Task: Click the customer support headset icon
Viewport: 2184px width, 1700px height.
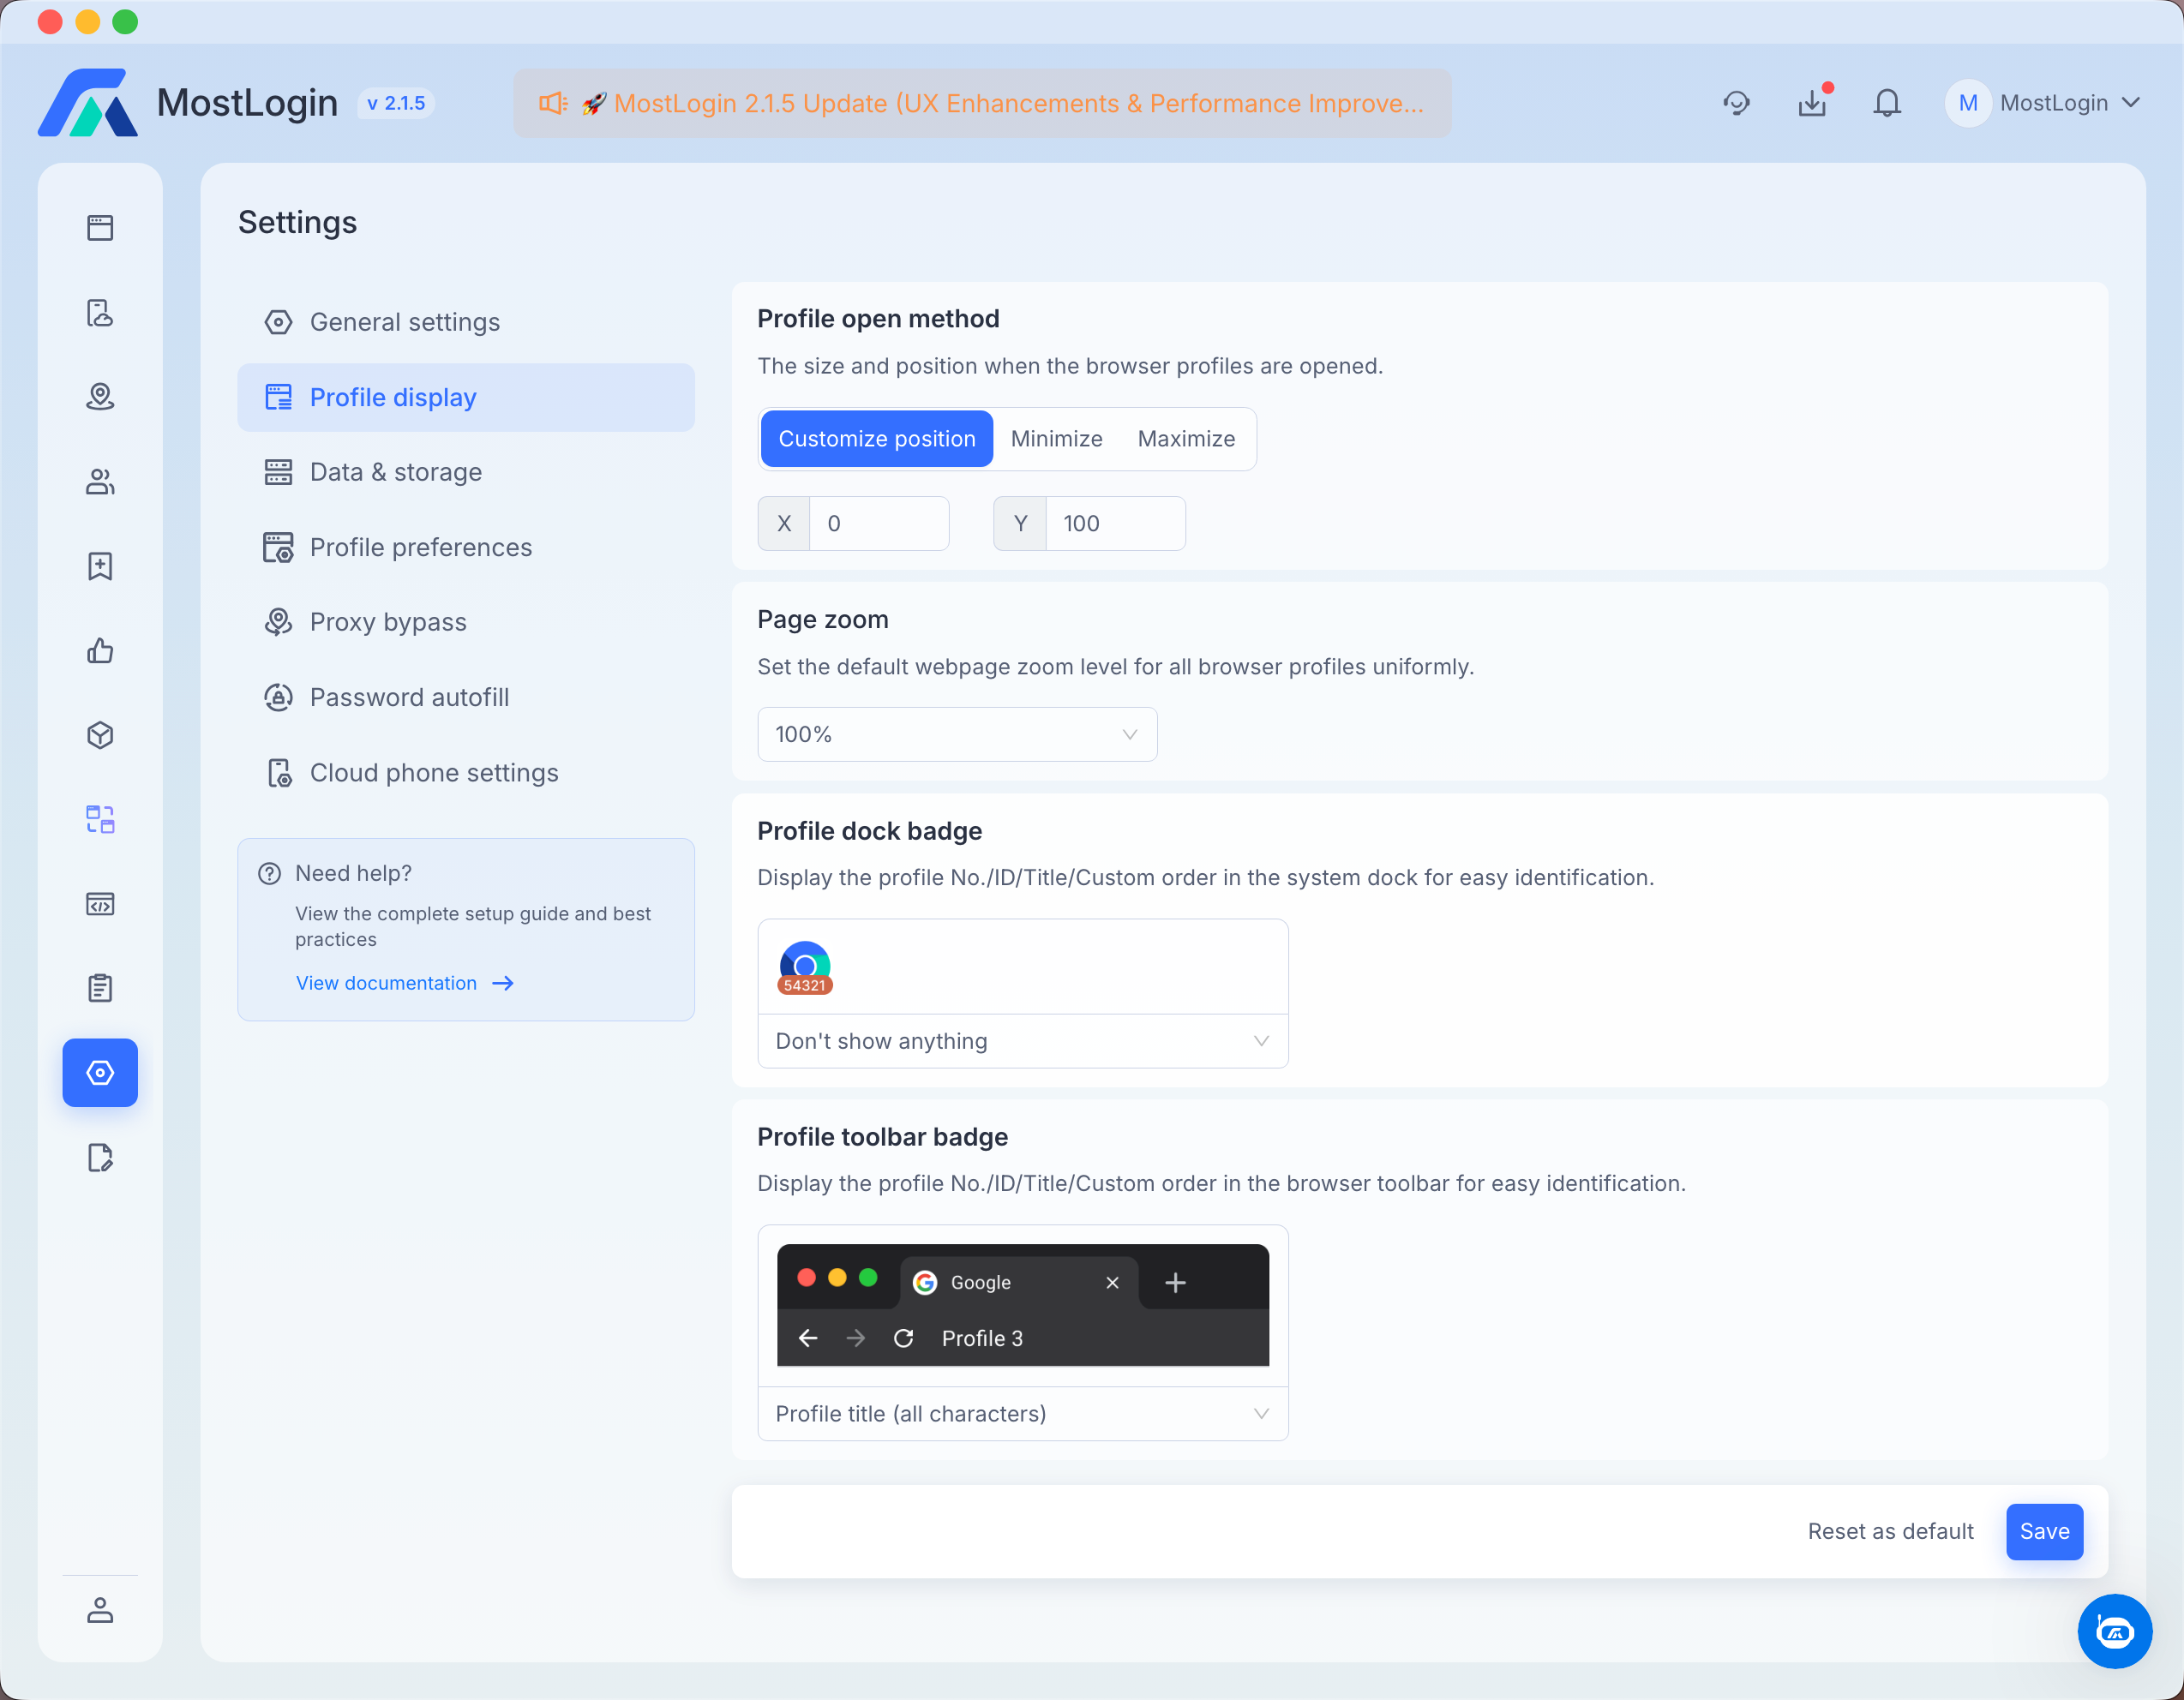Action: click(x=1737, y=103)
